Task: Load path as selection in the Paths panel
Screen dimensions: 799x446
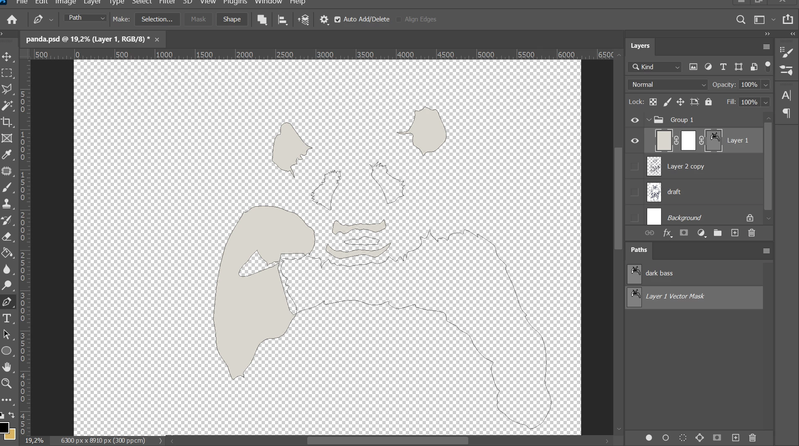Action: pyautogui.click(x=683, y=438)
